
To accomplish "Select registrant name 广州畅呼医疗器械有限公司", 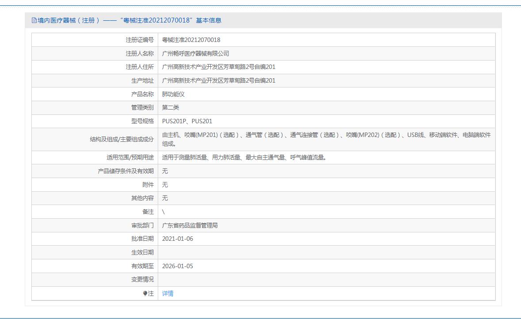I will (195, 53).
